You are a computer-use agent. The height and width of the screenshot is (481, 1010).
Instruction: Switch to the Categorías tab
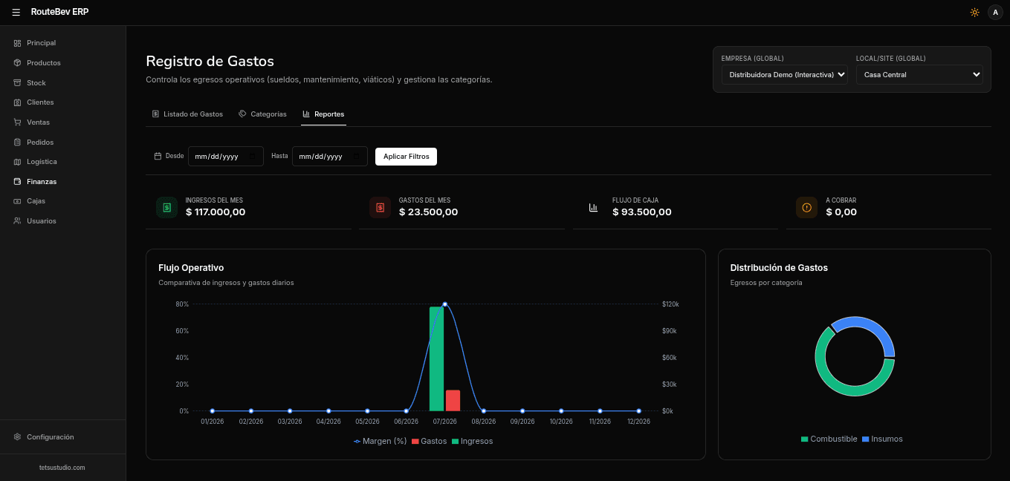coord(262,114)
